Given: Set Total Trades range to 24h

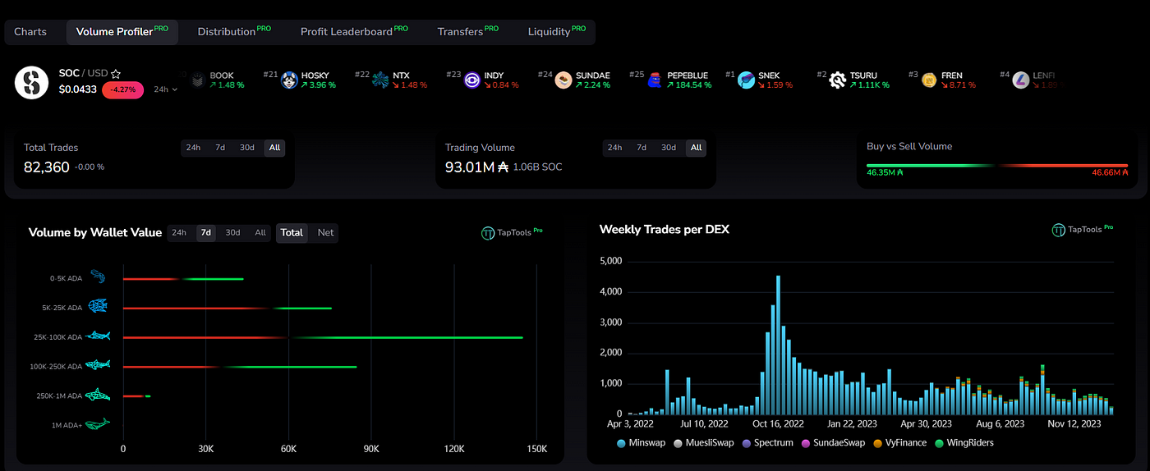Looking at the screenshot, I should point(193,148).
